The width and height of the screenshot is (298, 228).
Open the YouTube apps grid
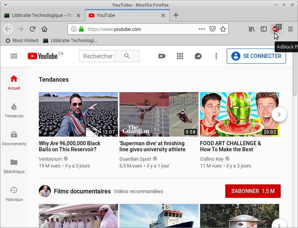(180, 56)
